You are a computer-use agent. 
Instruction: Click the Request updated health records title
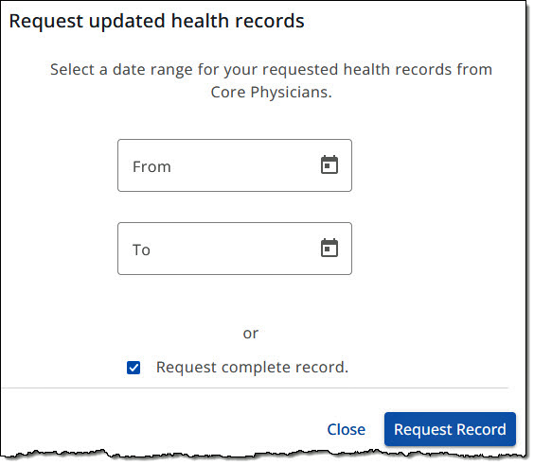pyautogui.click(x=156, y=21)
